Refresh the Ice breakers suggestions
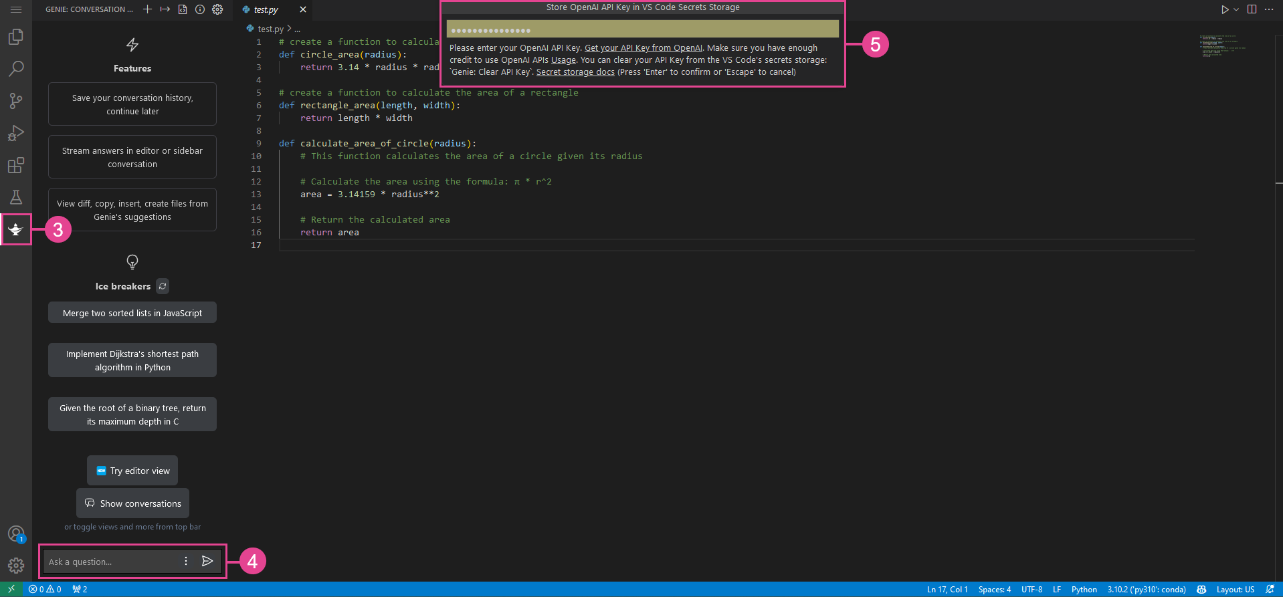The height and width of the screenshot is (597, 1283). 163,286
